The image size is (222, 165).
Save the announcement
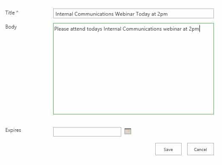[x=168, y=149]
